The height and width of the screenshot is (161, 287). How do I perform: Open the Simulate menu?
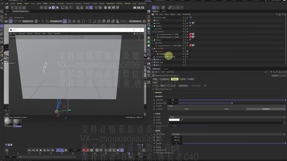point(87,4)
